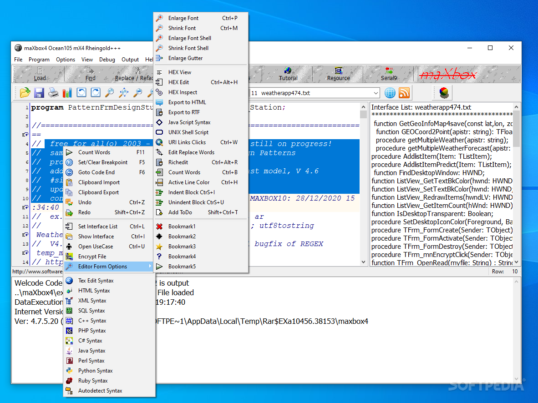Image resolution: width=538 pixels, height=403 pixels.
Task: Expand the Editor Form Options submenu arrow
Action: (150, 267)
